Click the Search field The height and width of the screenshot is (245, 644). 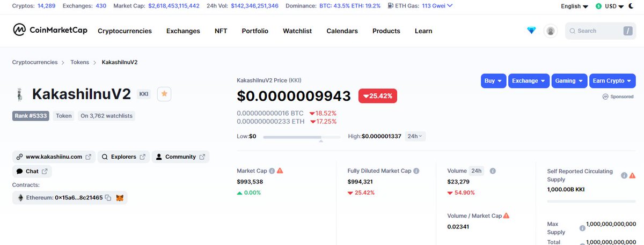pos(600,31)
